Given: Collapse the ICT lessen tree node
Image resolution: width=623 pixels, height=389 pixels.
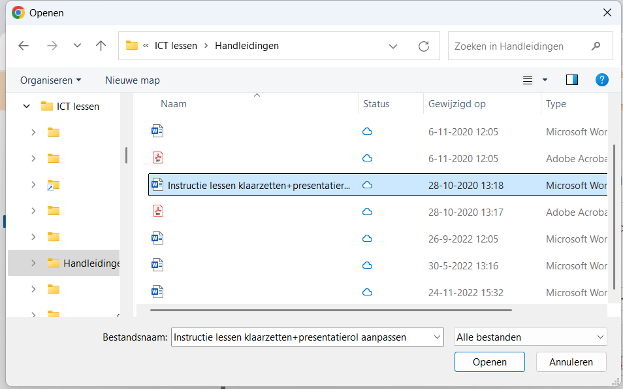Looking at the screenshot, I should (x=27, y=106).
